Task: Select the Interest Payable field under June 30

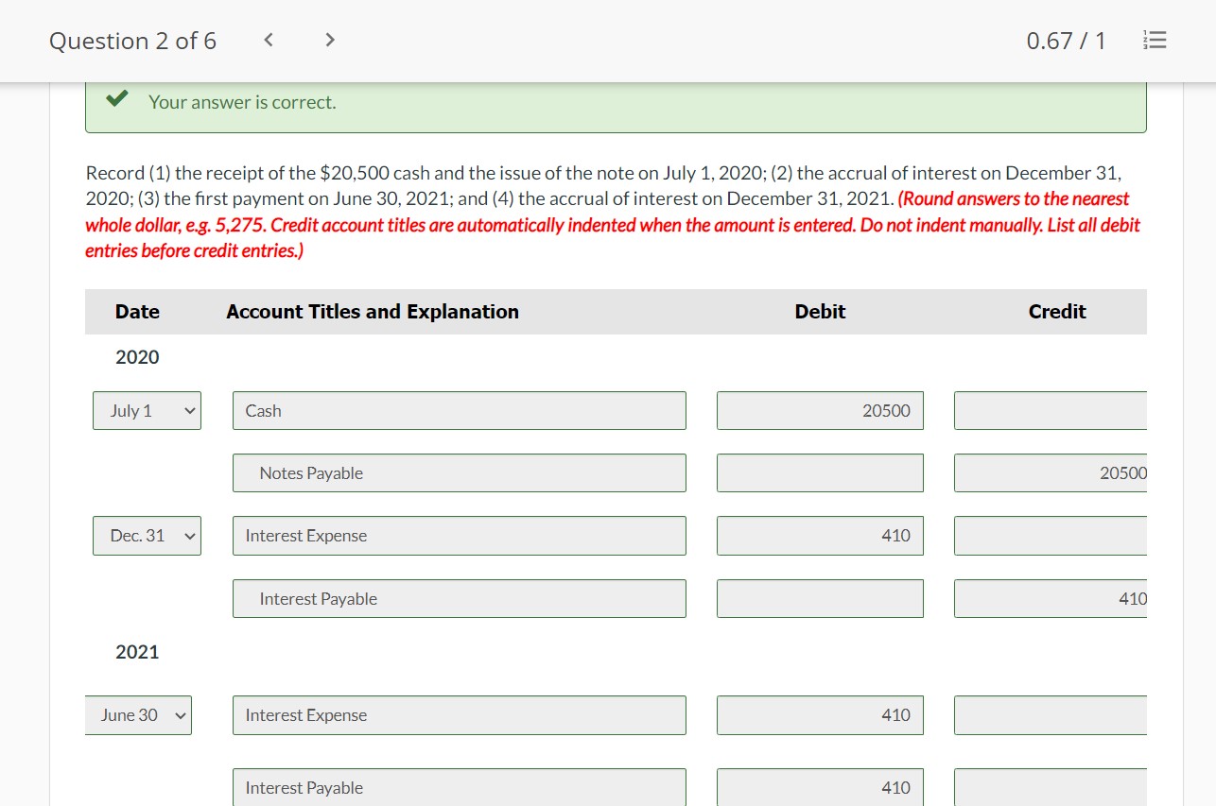Action: click(460, 787)
